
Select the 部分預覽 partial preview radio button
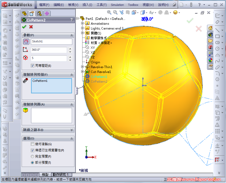[x=32, y=163]
